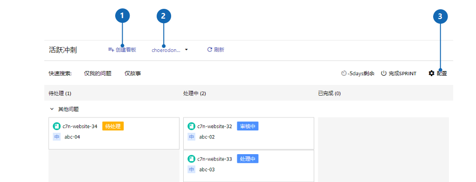Click the 待处理 (1) column header
Viewport: 476px width, 182px height.
[60, 93]
